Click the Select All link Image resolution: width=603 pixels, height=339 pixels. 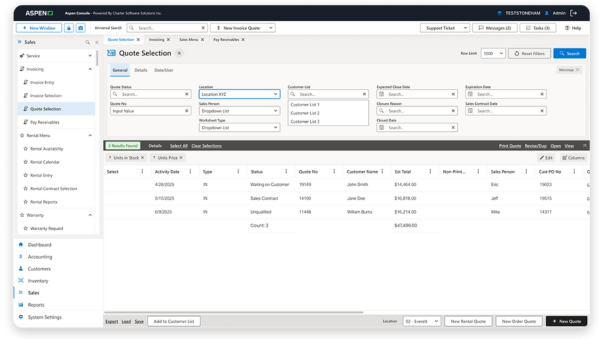pos(179,146)
